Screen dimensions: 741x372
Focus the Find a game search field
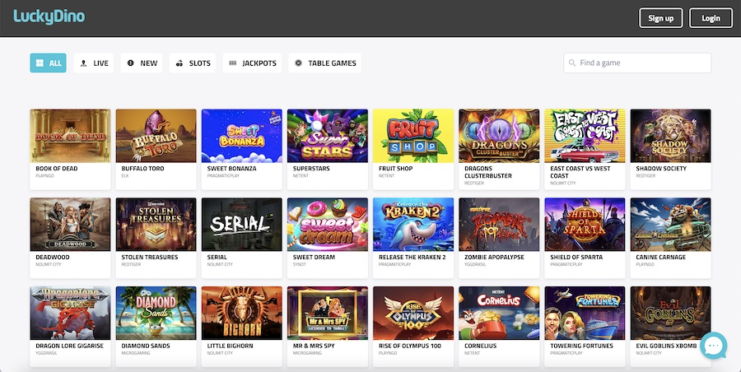coord(637,63)
